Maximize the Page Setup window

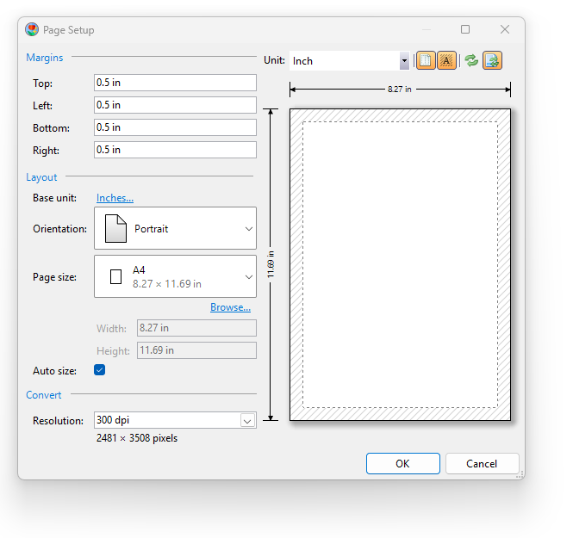pos(464,29)
